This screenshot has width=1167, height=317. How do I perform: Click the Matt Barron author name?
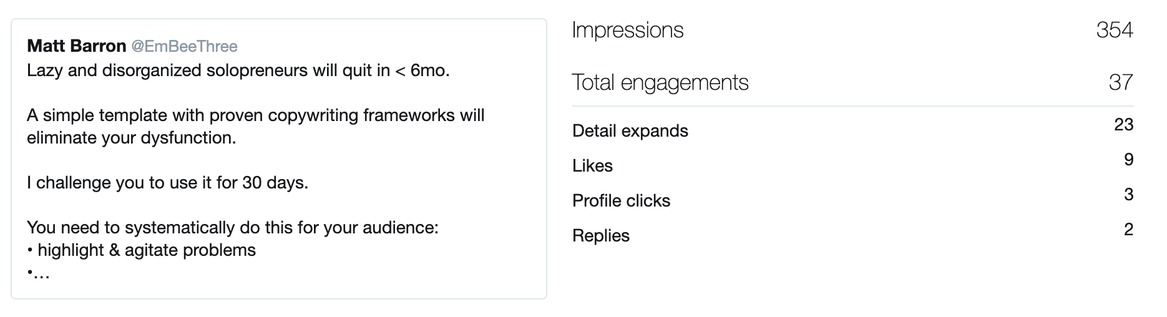click(x=77, y=46)
